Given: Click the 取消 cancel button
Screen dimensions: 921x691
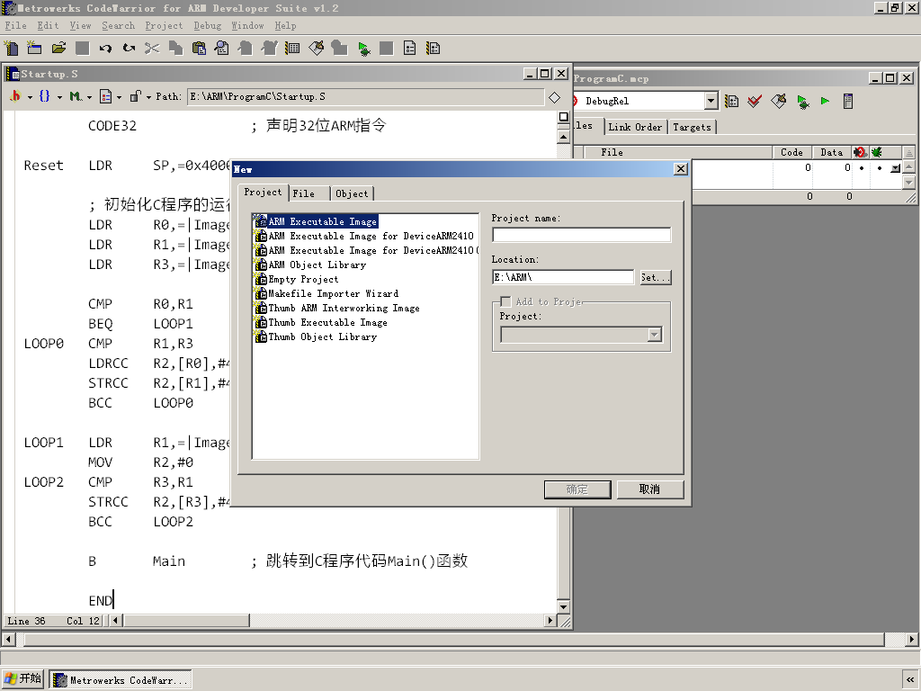Looking at the screenshot, I should (x=650, y=489).
